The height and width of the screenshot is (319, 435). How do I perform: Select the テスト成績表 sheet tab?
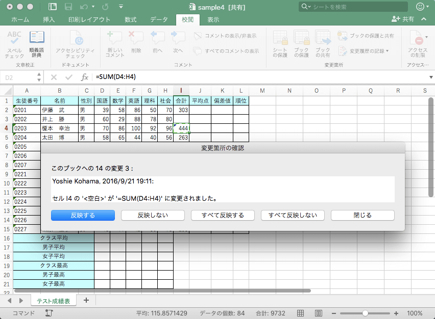54,301
